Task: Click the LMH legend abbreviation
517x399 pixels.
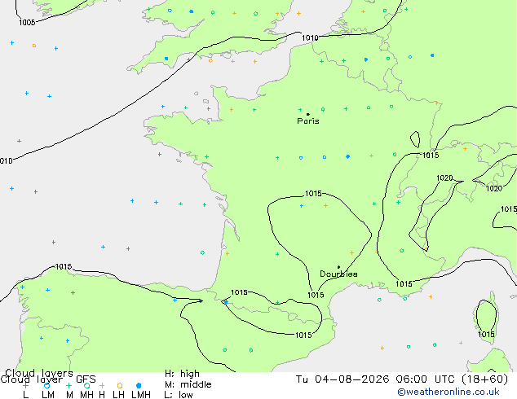Action: click(x=141, y=395)
